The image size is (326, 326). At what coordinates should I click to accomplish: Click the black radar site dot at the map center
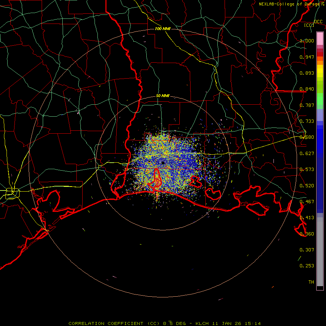pos(163,163)
